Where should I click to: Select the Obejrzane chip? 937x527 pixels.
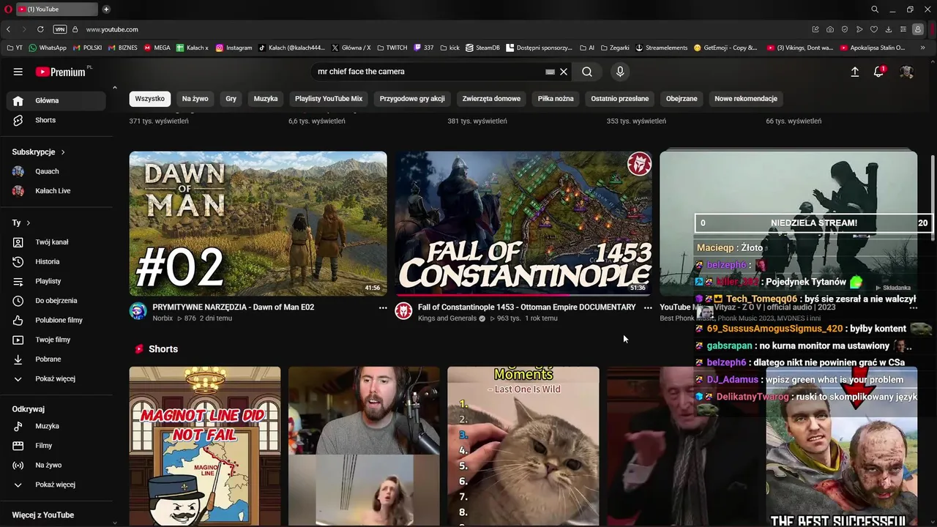point(682,99)
